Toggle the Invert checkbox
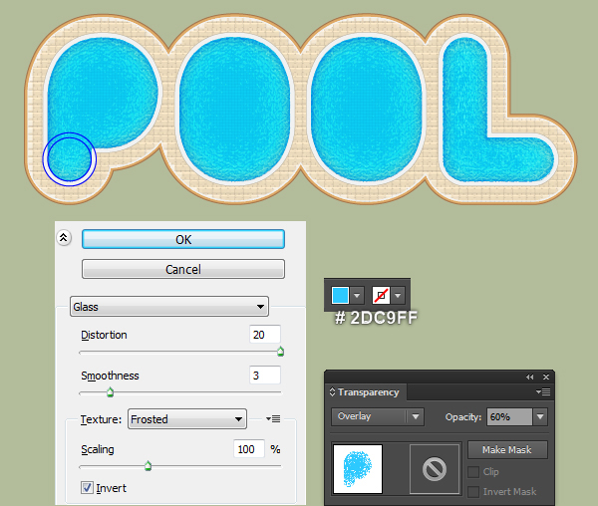Image resolution: width=598 pixels, height=506 pixels. (87, 488)
